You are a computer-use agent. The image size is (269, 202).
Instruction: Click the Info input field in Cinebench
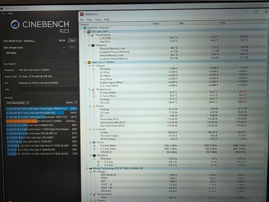point(48,89)
